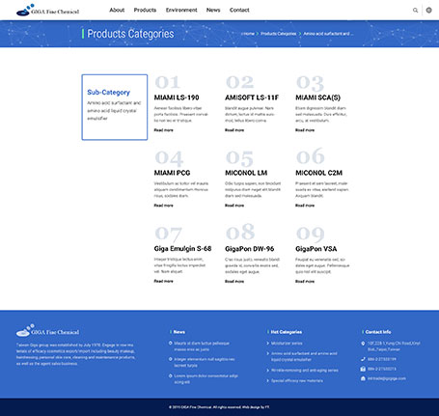Click Read more under MIAMI LS-190

(x=163, y=130)
